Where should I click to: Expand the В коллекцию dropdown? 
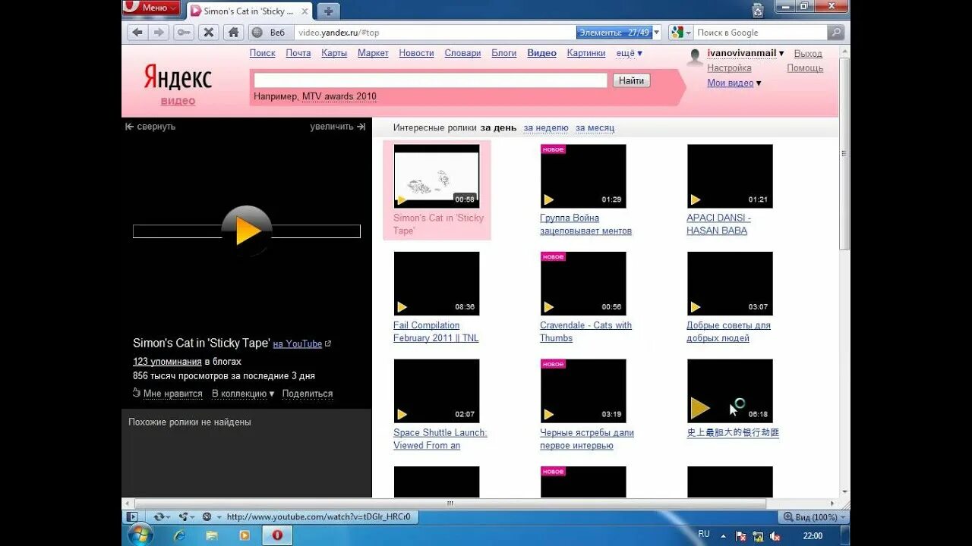(x=243, y=394)
